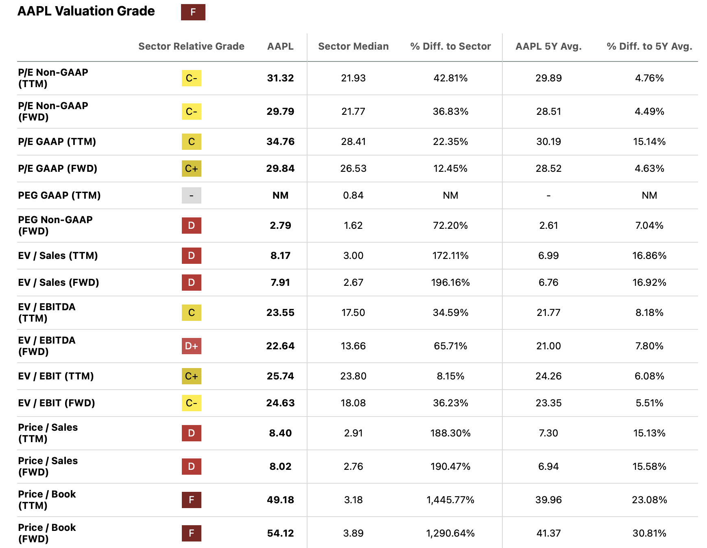Select the D+ badge for EV / EBITDA (FWD)
This screenshot has height=548, width=707.
191,346
